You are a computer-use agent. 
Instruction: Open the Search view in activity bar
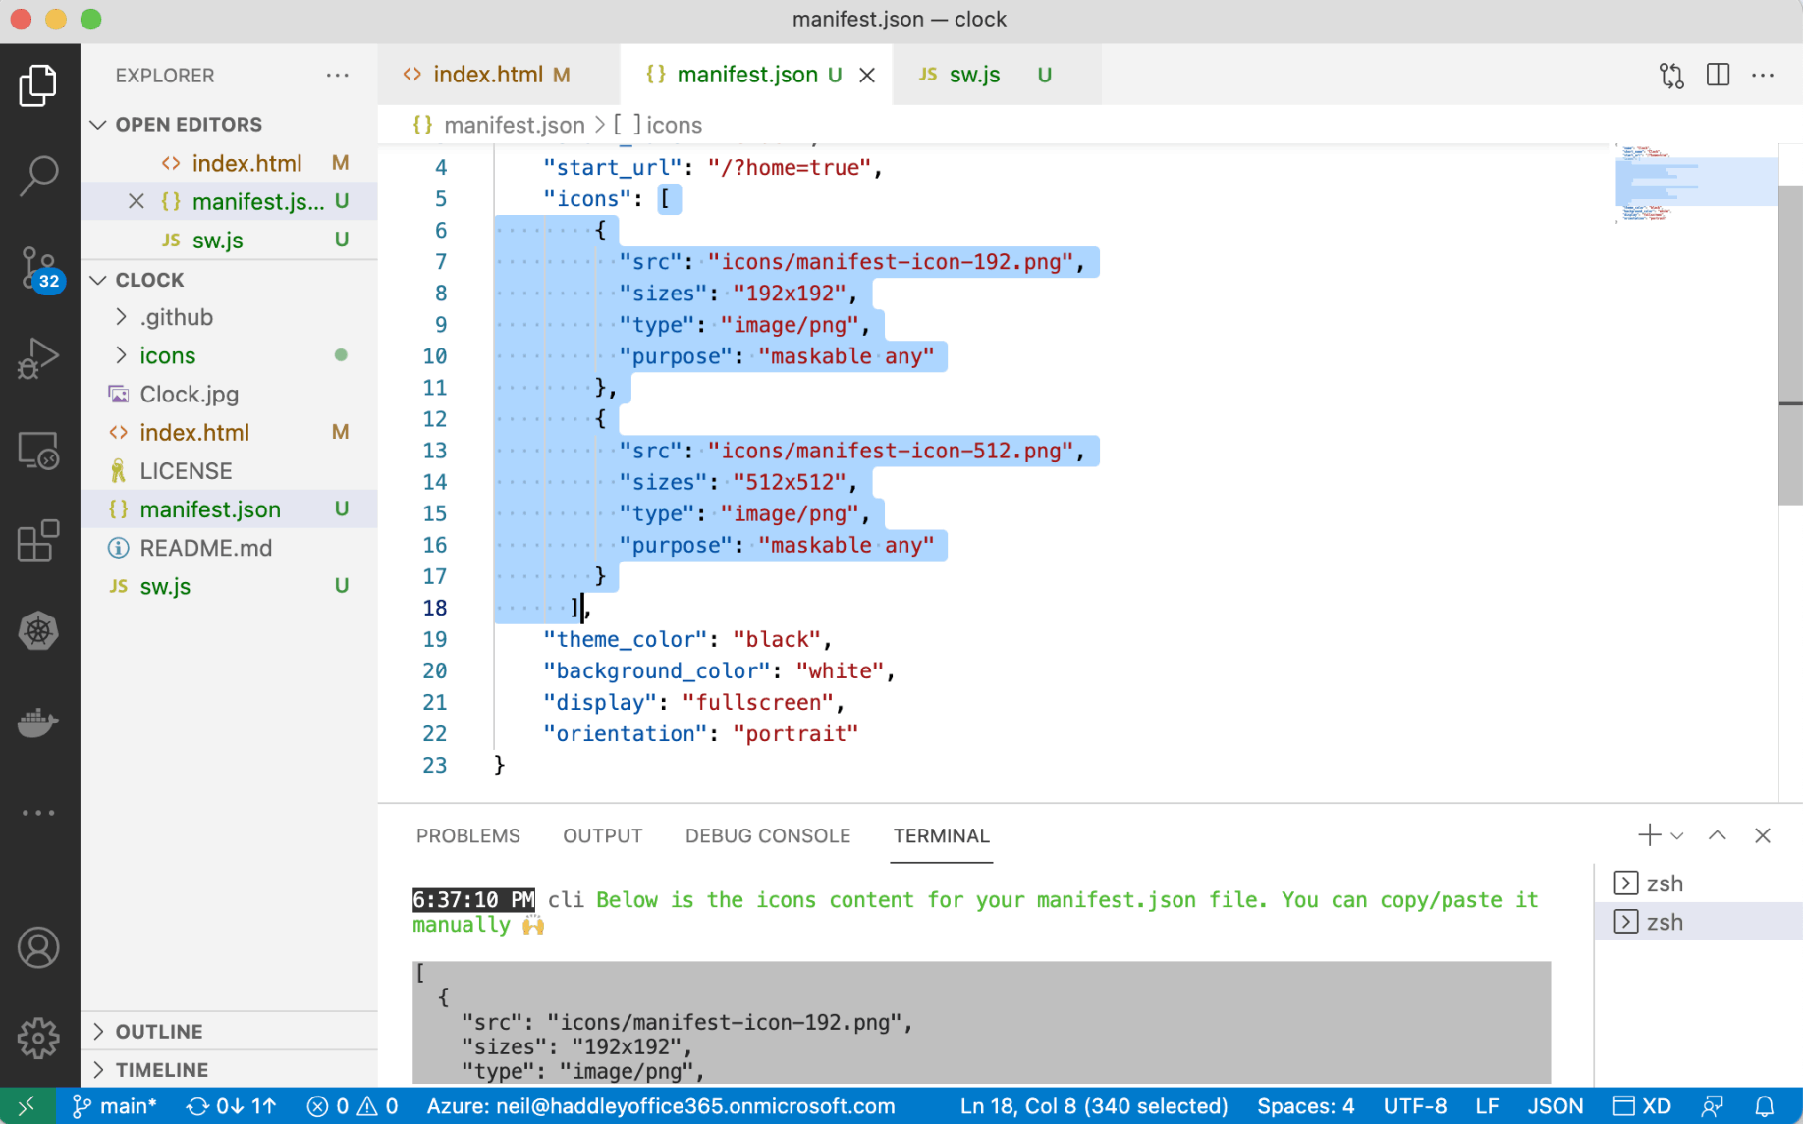[38, 176]
